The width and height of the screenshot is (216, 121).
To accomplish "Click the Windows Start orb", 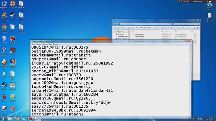I will pyautogui.click(x=3, y=119).
